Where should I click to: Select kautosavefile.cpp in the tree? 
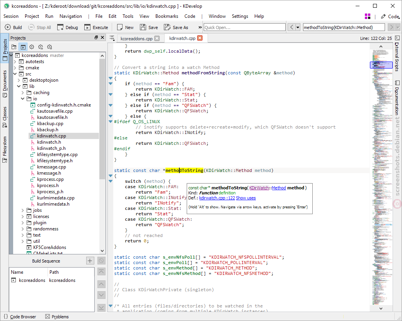(55, 111)
